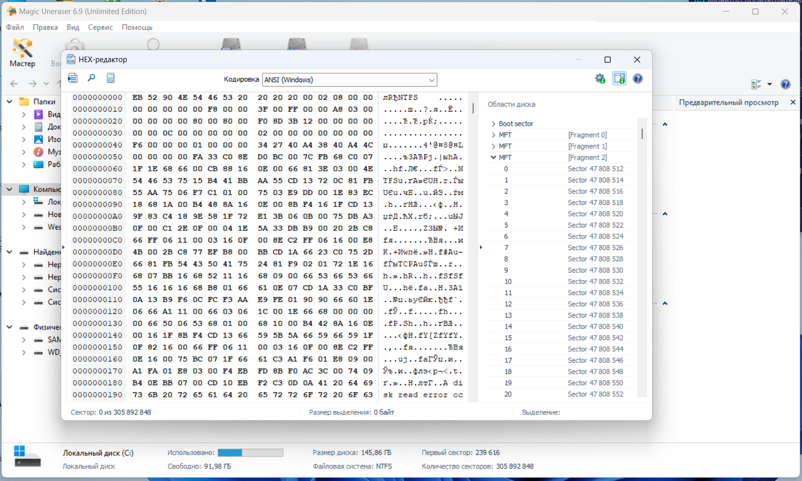Screen dimensions: 802x481
Task: Click the calculator icon in HEX editor toolbar
Action: pos(111,78)
